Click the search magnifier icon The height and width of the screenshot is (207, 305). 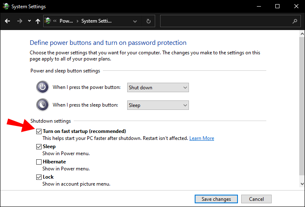point(295,21)
